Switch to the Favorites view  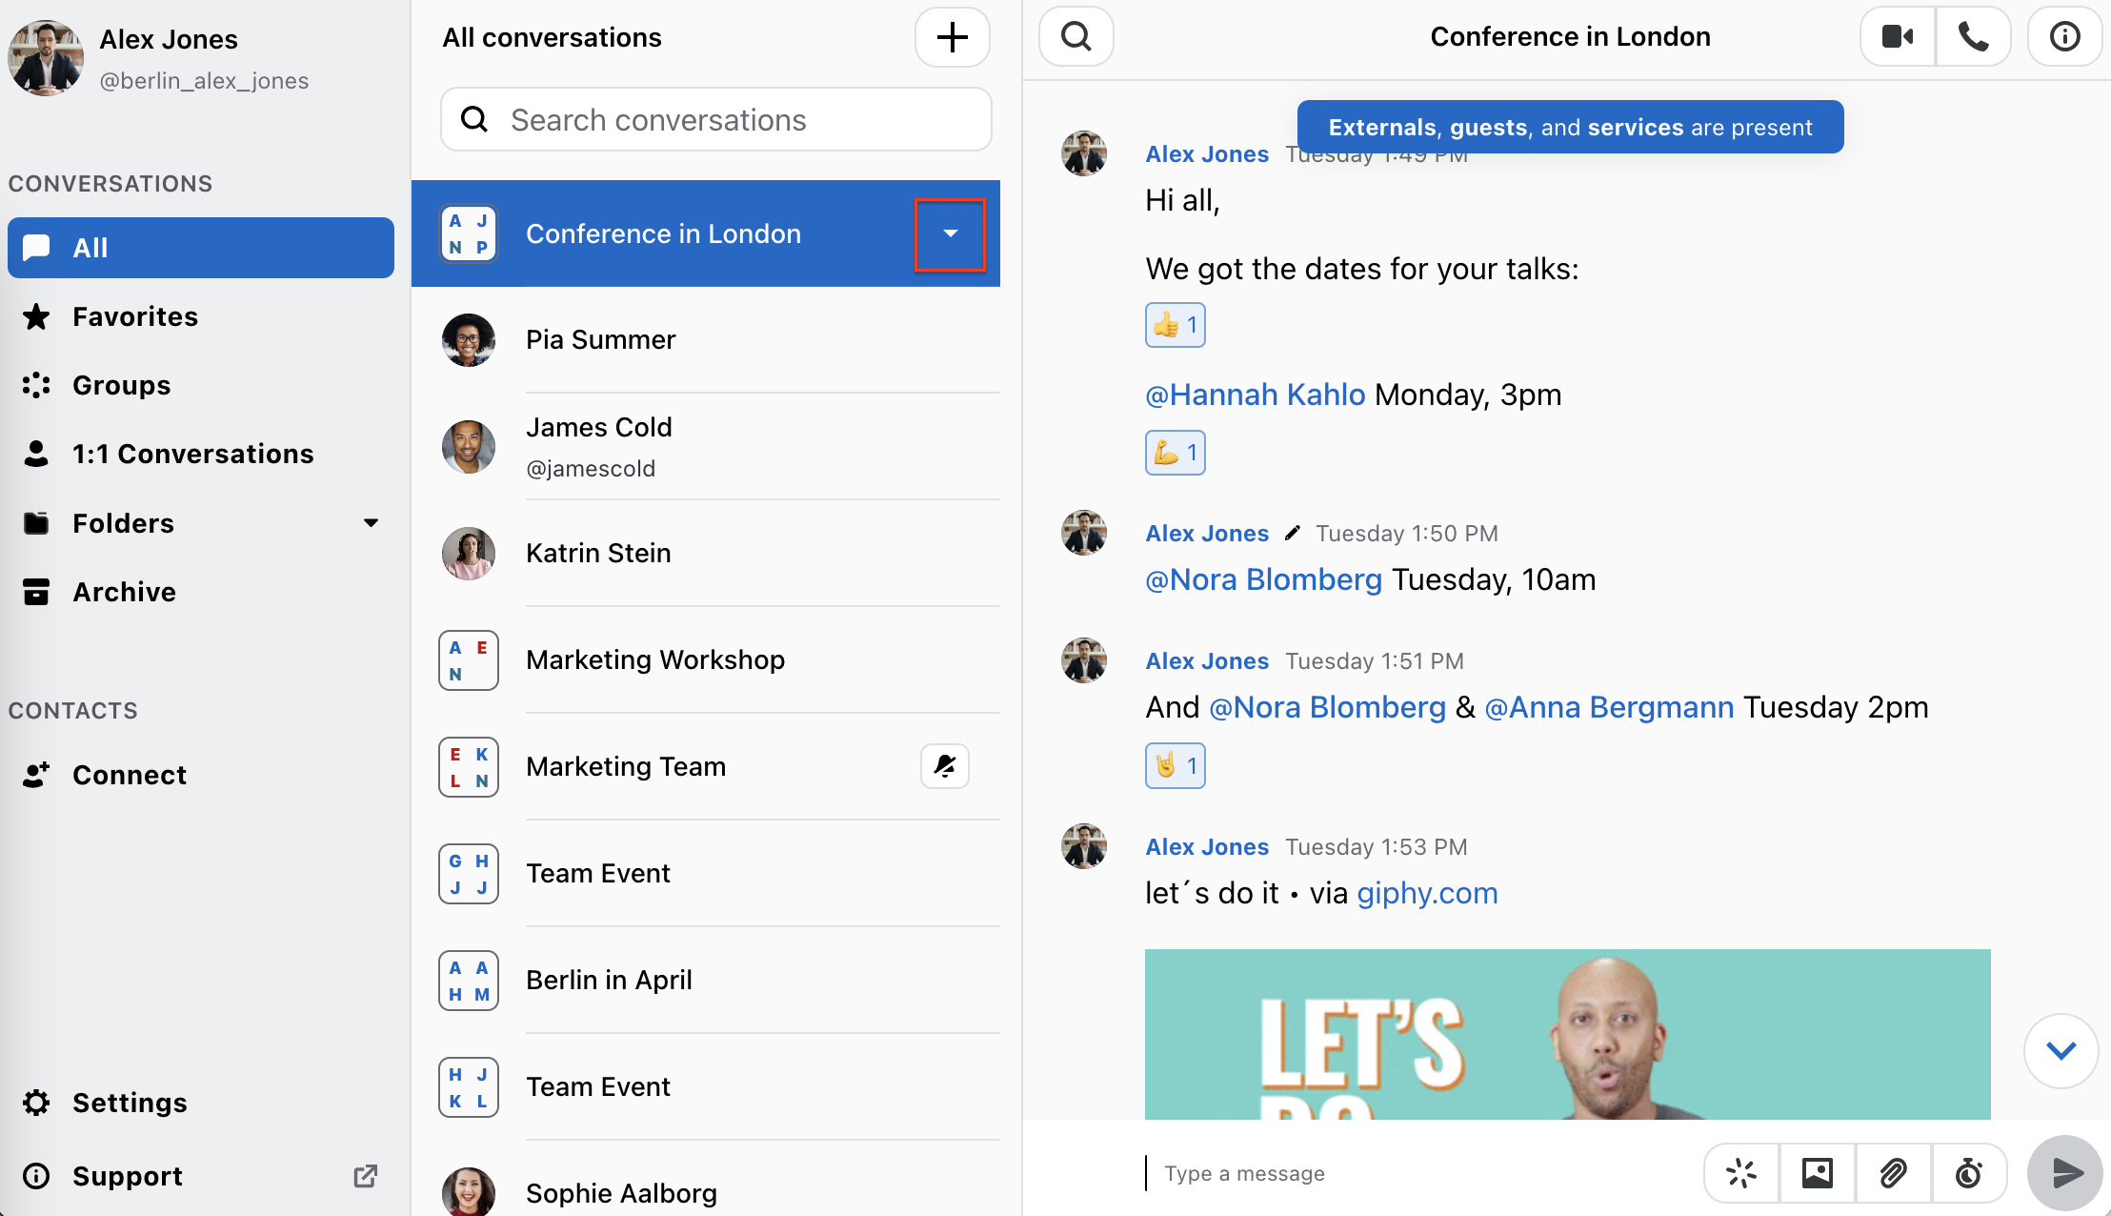point(134,316)
